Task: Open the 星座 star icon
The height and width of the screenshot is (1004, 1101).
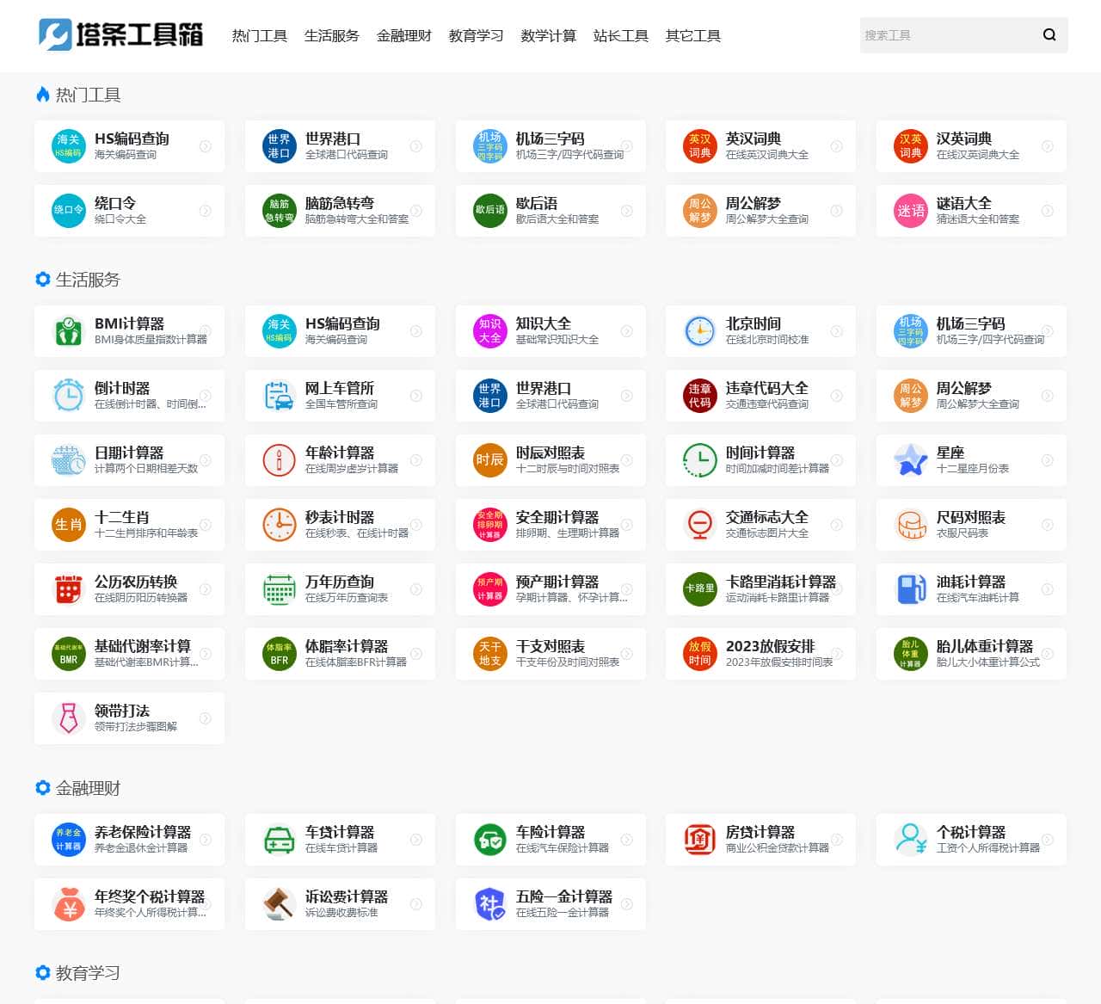Action: [x=910, y=460]
